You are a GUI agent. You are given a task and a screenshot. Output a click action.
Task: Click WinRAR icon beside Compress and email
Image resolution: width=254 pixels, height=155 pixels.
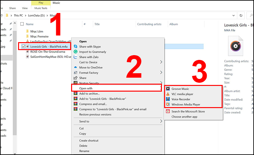(x=76, y=104)
